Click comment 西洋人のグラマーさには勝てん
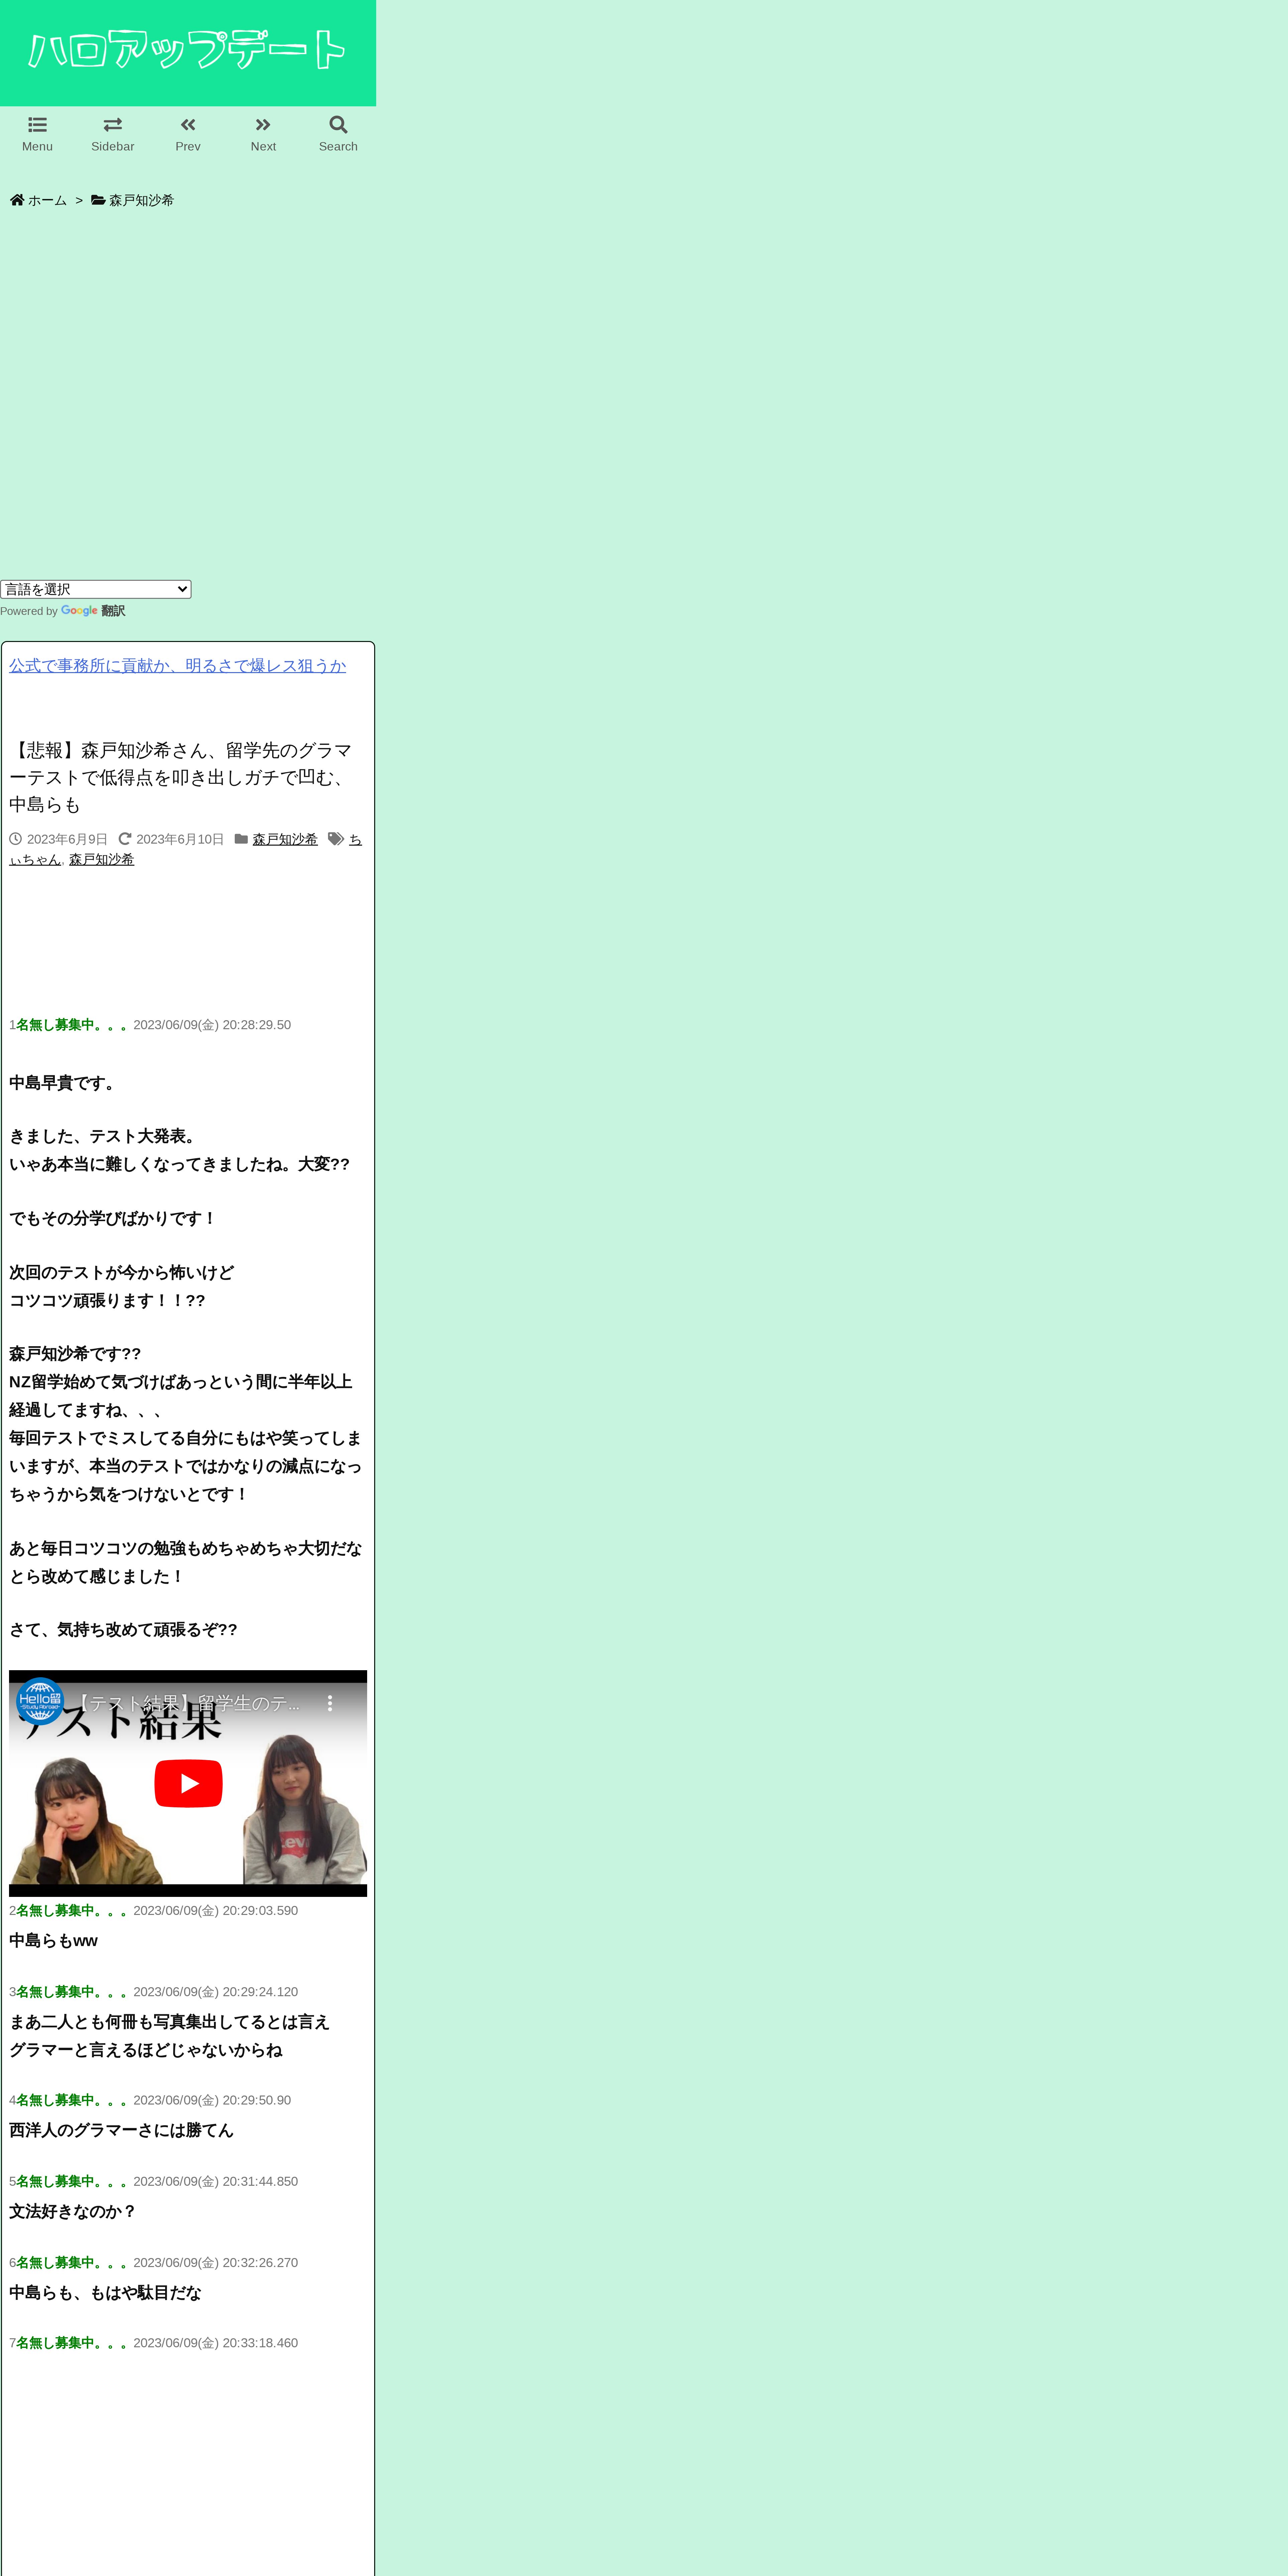This screenshot has width=1288, height=2576. click(x=121, y=2130)
